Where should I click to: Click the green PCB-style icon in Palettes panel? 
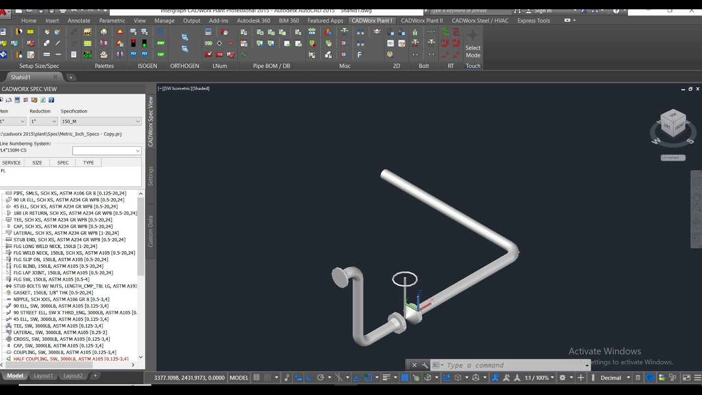[x=88, y=54]
